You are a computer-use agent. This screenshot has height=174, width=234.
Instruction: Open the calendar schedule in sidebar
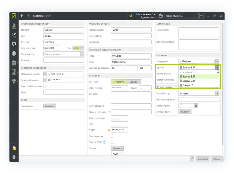click(x=14, y=26)
